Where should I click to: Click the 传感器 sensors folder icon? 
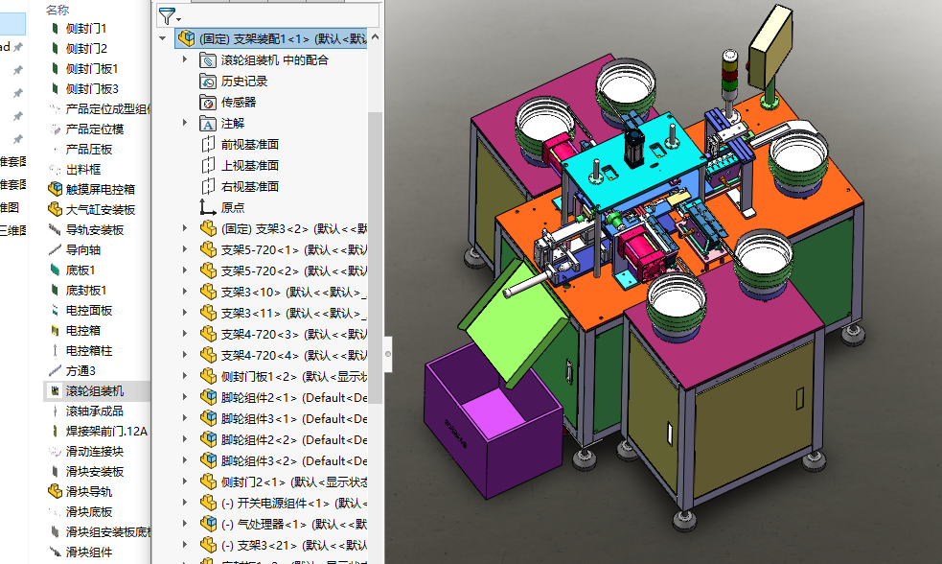point(208,103)
